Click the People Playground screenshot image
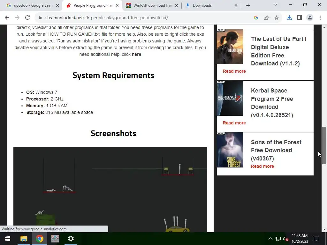327x245 pixels. (x=110, y=189)
